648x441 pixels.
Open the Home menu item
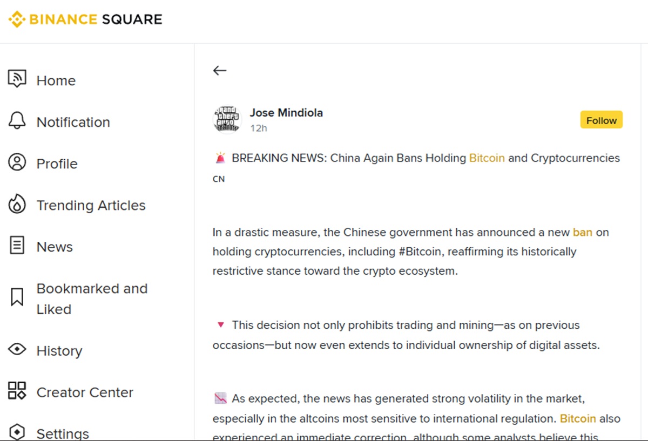point(56,80)
